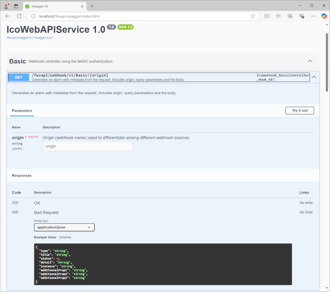Click the Bad Request description

click(x=46, y=213)
